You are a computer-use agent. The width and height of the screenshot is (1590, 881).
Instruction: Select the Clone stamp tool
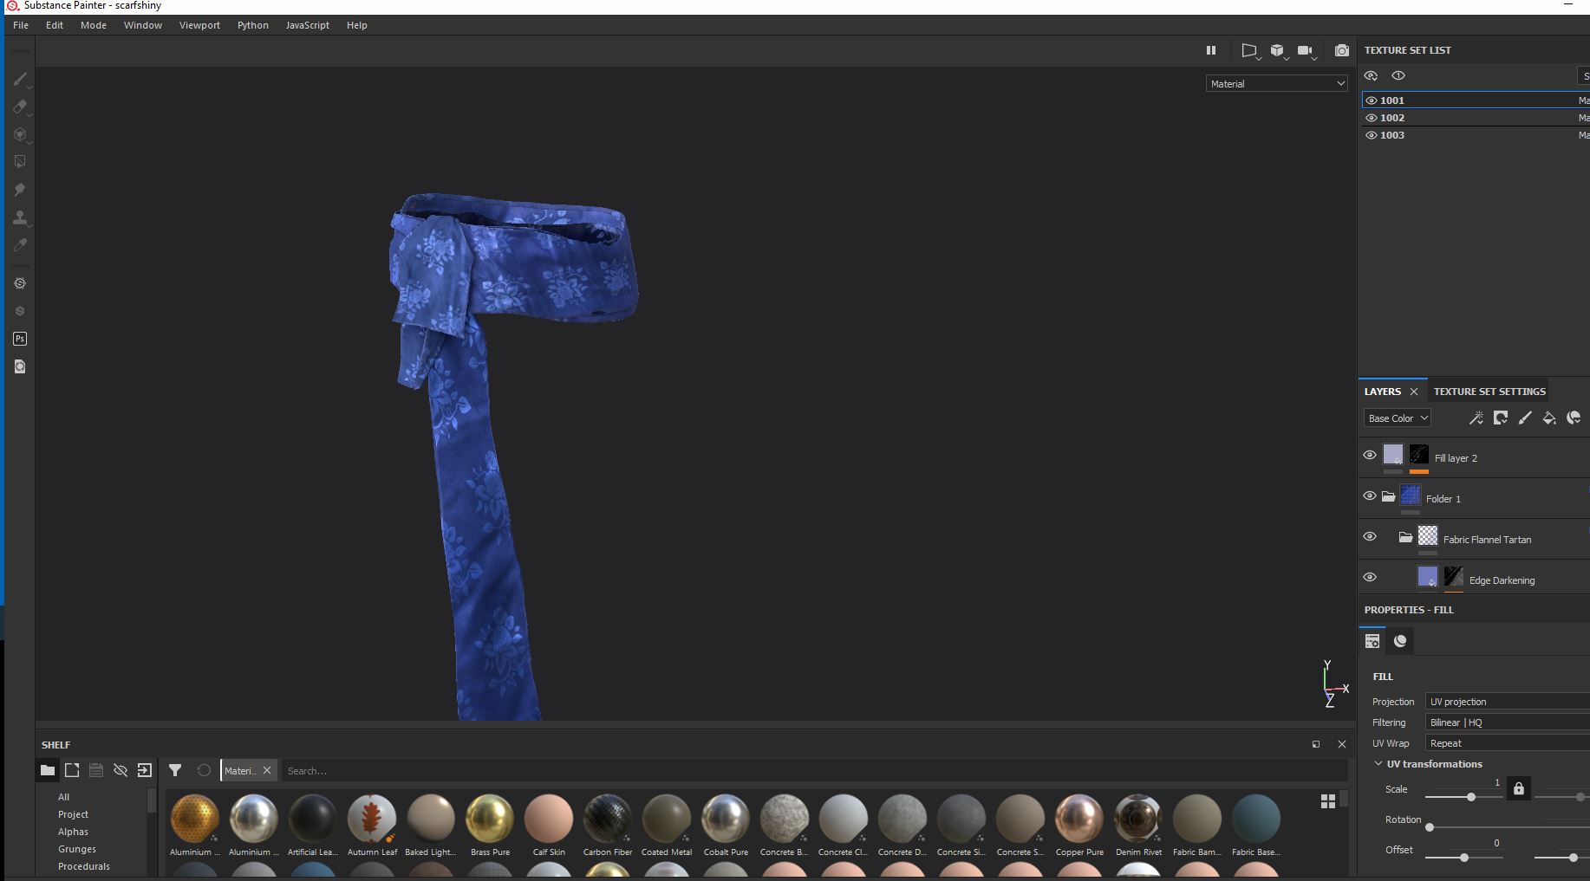point(20,217)
